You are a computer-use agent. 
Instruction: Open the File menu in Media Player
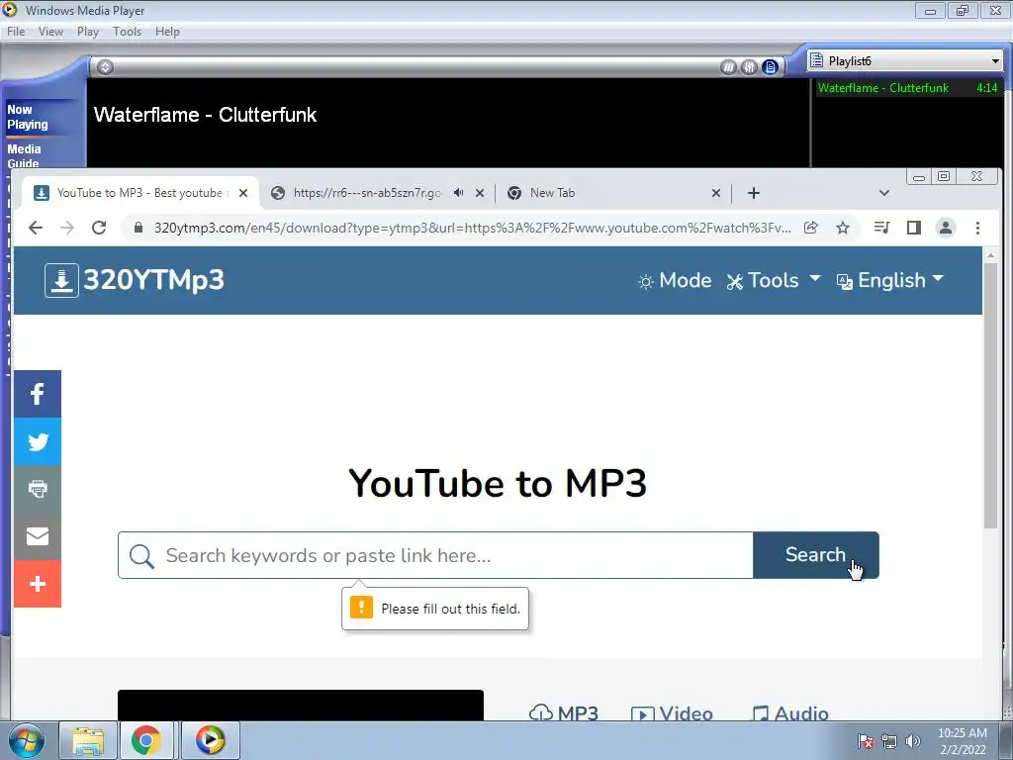click(16, 32)
